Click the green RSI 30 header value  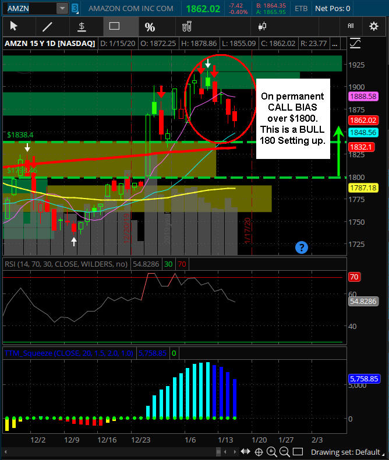tap(168, 264)
